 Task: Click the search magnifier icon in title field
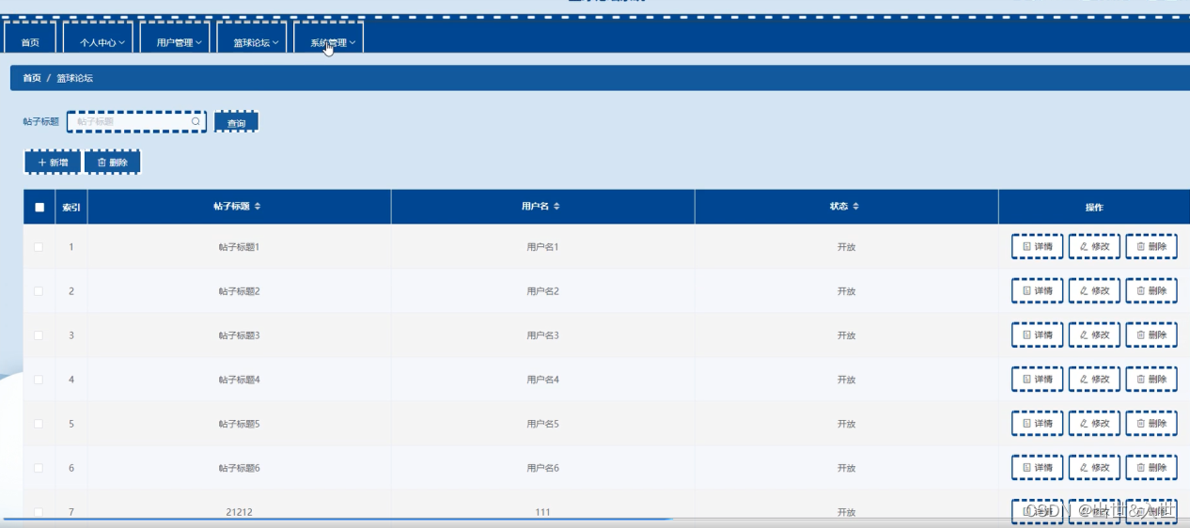pyautogui.click(x=196, y=121)
